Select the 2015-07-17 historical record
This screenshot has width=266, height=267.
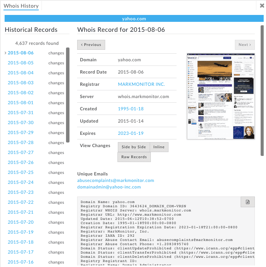coord(21,252)
